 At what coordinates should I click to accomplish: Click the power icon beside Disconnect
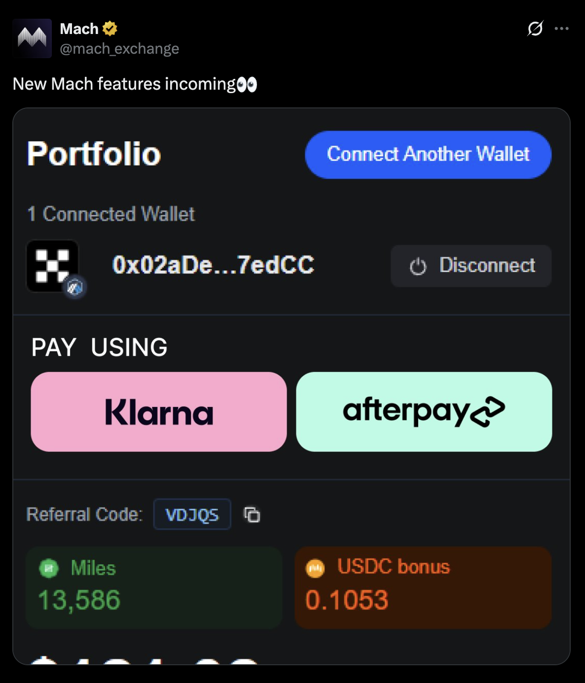pos(418,266)
